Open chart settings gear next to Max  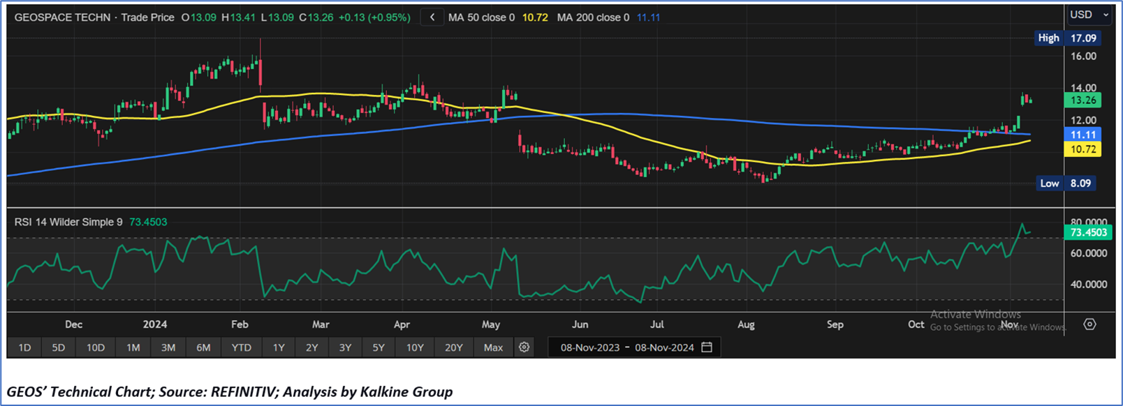[x=524, y=347]
